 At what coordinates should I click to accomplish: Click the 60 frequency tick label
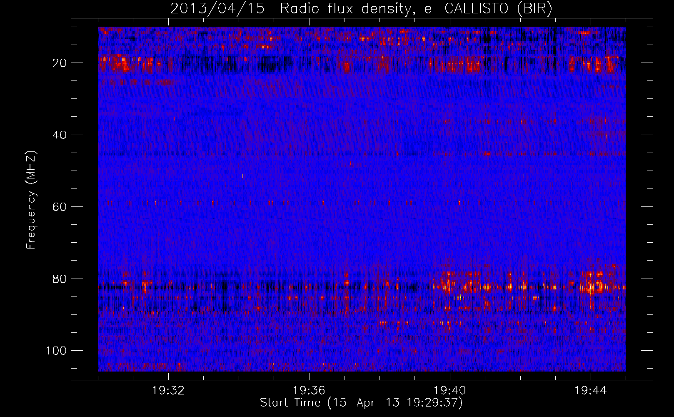(60, 207)
